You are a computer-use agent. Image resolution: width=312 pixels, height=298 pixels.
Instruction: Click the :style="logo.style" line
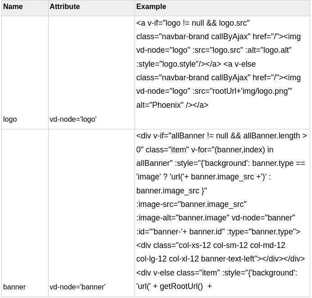pyautogui.click(x=196, y=64)
